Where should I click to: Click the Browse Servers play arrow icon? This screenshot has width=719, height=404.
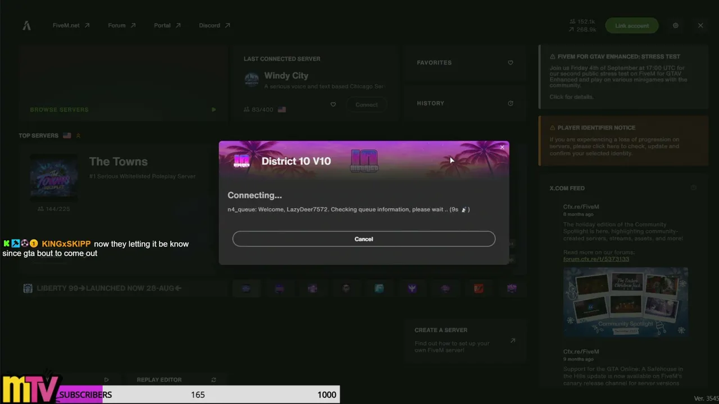tap(213, 109)
